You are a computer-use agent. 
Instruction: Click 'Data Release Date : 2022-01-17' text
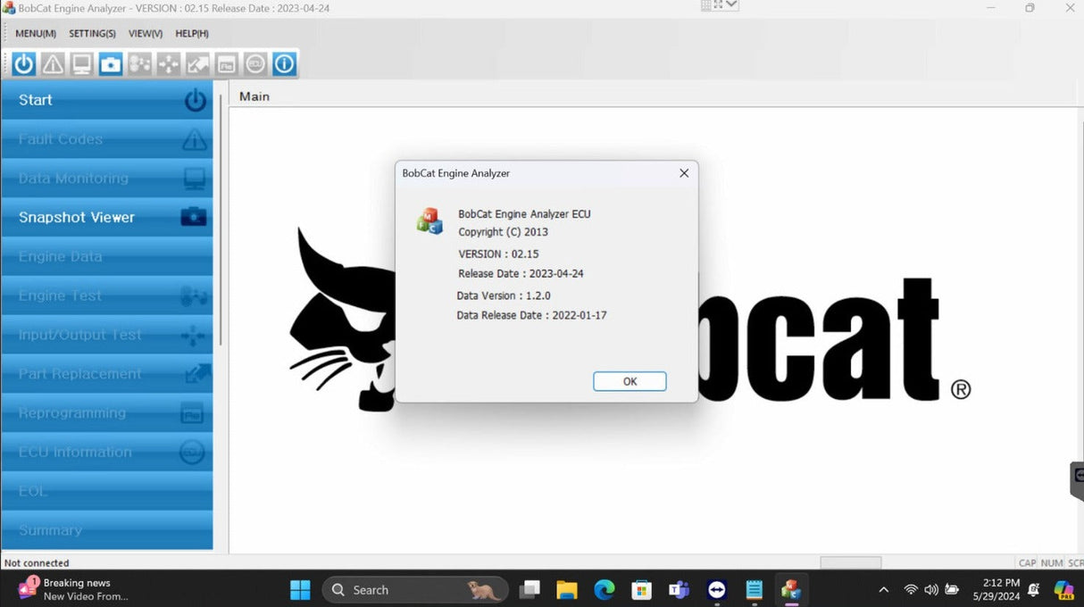pyautogui.click(x=531, y=315)
